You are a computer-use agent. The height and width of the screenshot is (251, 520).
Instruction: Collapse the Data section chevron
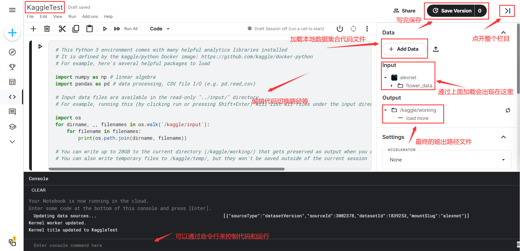[503, 33]
